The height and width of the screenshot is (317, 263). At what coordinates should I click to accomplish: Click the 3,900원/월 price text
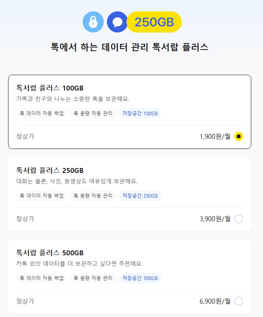[215, 219]
